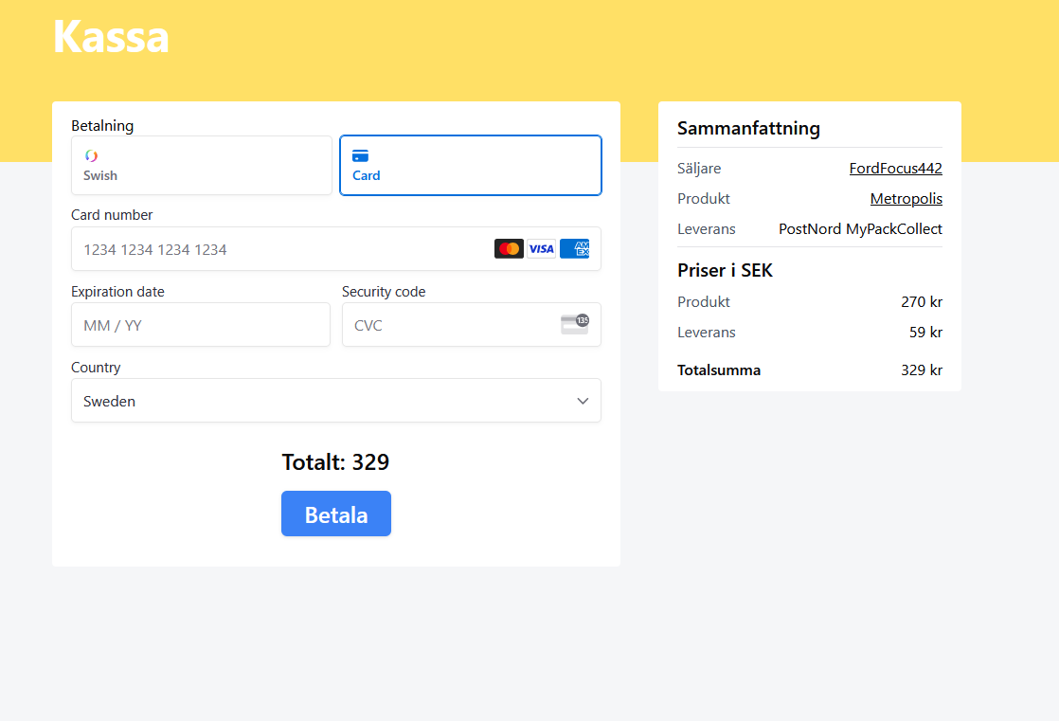This screenshot has height=721, width=1059.
Task: Click the Sammanfattning heading
Action: tap(748, 129)
